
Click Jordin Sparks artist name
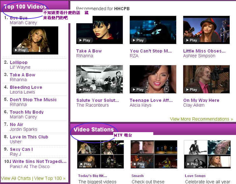[x=24, y=129]
